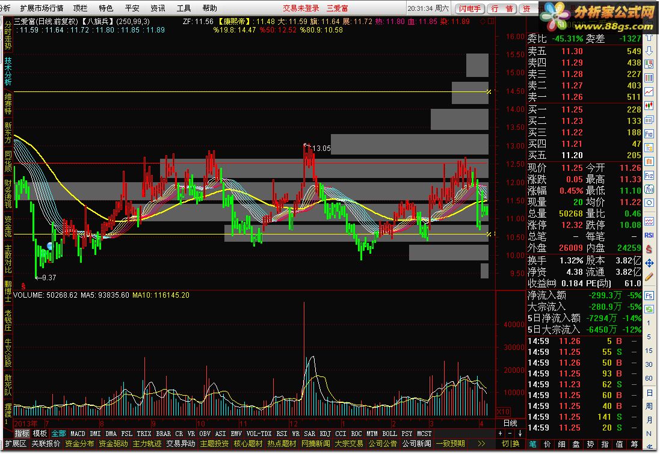Open 敢死队 in left sidebar

[x=8, y=385]
